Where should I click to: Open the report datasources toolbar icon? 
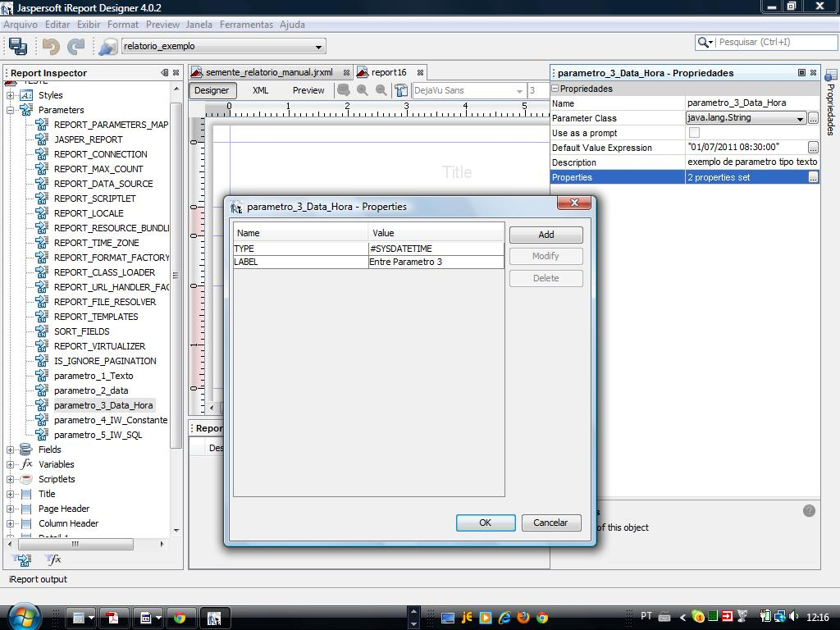[107, 47]
